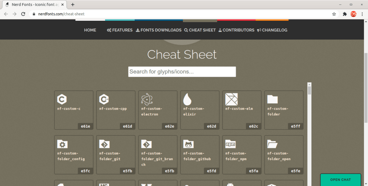Click the browser extensions puzzle icon
Viewport: 368px width, 186px height.
pyautogui.click(x=344, y=14)
